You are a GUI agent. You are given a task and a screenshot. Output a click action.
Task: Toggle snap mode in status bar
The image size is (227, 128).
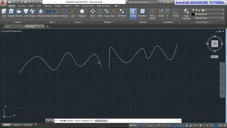click(143, 125)
